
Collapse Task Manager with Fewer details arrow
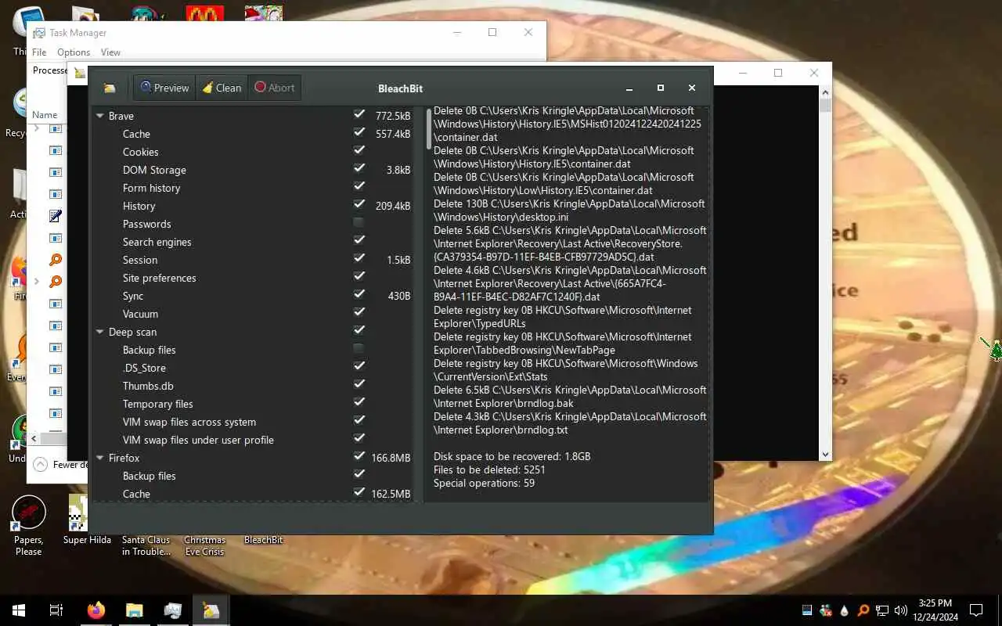point(39,464)
